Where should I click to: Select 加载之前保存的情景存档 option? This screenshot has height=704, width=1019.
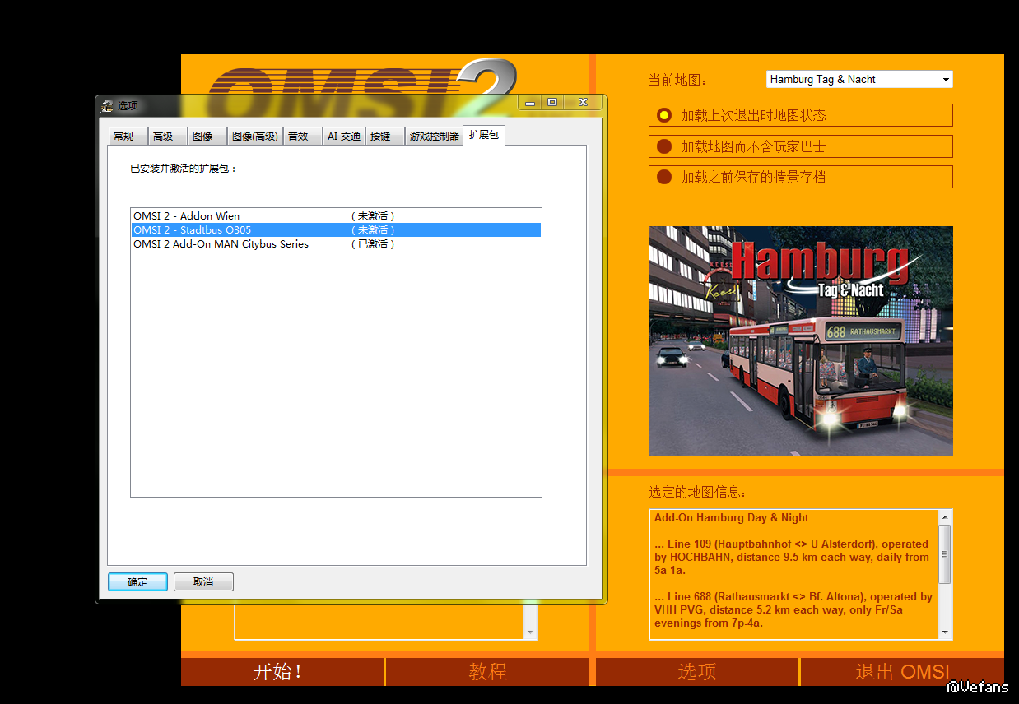coord(800,177)
